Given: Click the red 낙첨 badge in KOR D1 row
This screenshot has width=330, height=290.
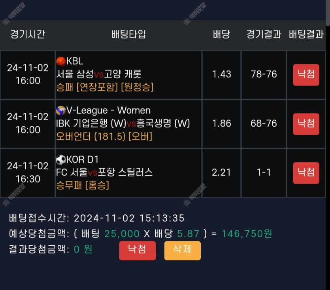Looking at the screenshot, I should click(x=306, y=173).
